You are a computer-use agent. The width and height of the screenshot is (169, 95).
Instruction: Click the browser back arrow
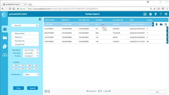click(3, 9)
